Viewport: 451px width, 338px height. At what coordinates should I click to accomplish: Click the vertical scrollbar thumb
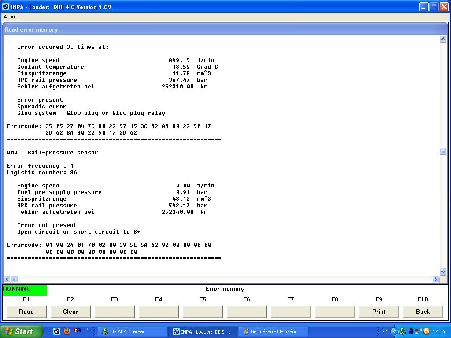(x=443, y=151)
